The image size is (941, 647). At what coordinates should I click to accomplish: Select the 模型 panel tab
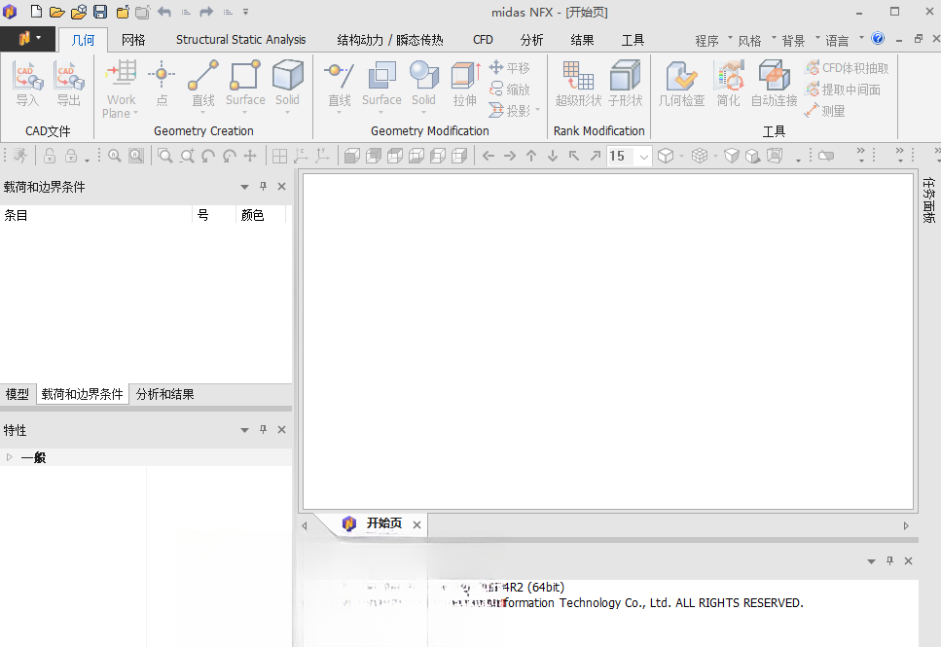[18, 394]
